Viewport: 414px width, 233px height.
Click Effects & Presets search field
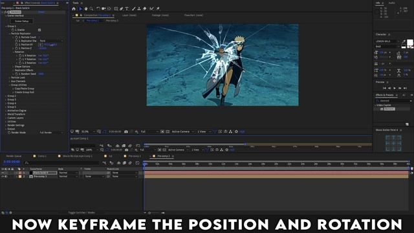coord(393,101)
